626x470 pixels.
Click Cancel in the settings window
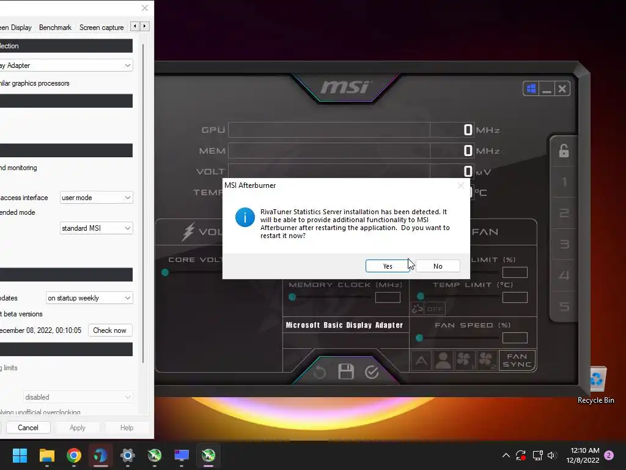point(28,428)
